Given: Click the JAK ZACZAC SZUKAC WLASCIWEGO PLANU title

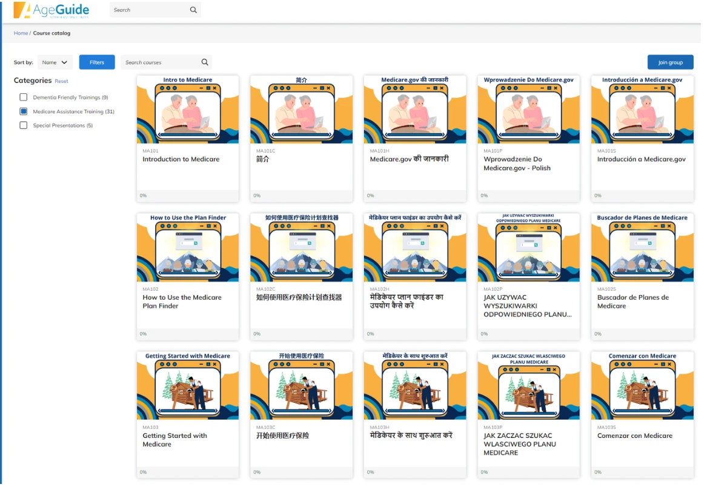Looking at the screenshot, I should (x=520, y=444).
